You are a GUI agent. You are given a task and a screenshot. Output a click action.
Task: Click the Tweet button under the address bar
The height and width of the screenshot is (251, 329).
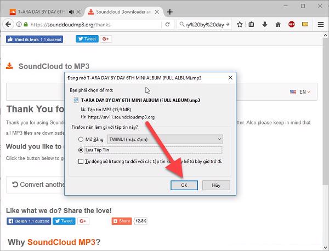pos(87,39)
